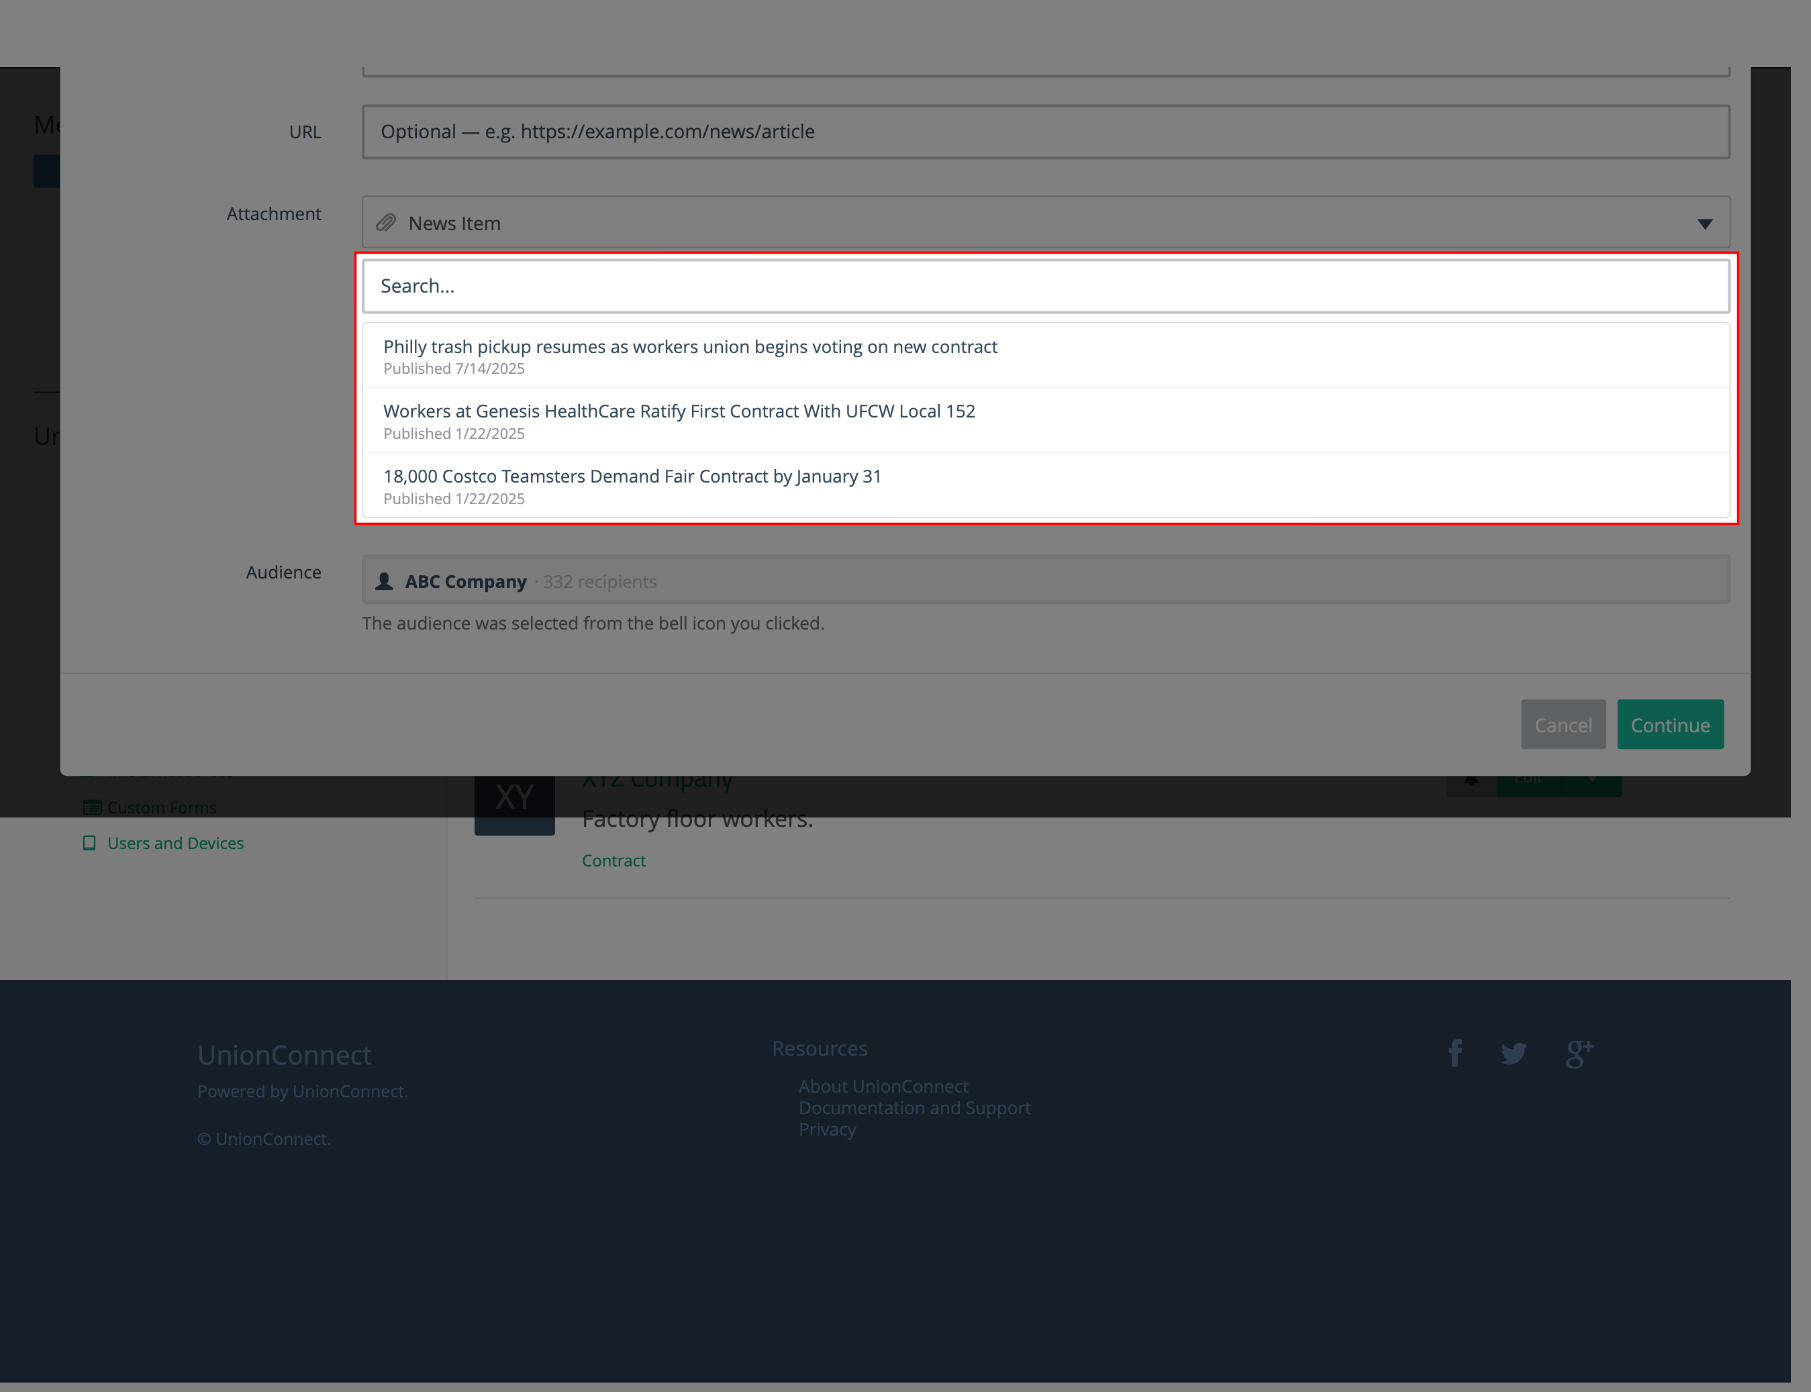Image resolution: width=1811 pixels, height=1392 pixels.
Task: Open Documentation and Support from the footer
Action: point(915,1108)
